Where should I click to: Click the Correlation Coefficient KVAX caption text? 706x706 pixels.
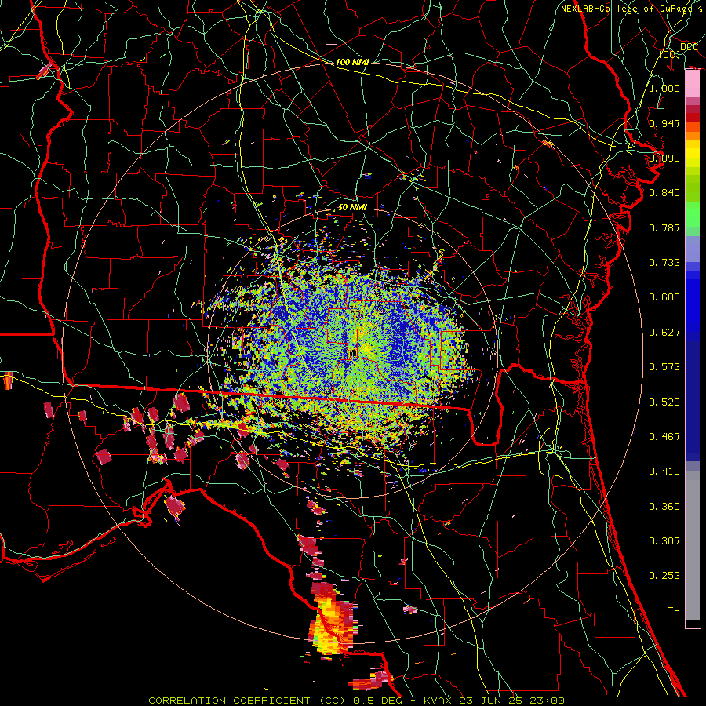tap(356, 701)
